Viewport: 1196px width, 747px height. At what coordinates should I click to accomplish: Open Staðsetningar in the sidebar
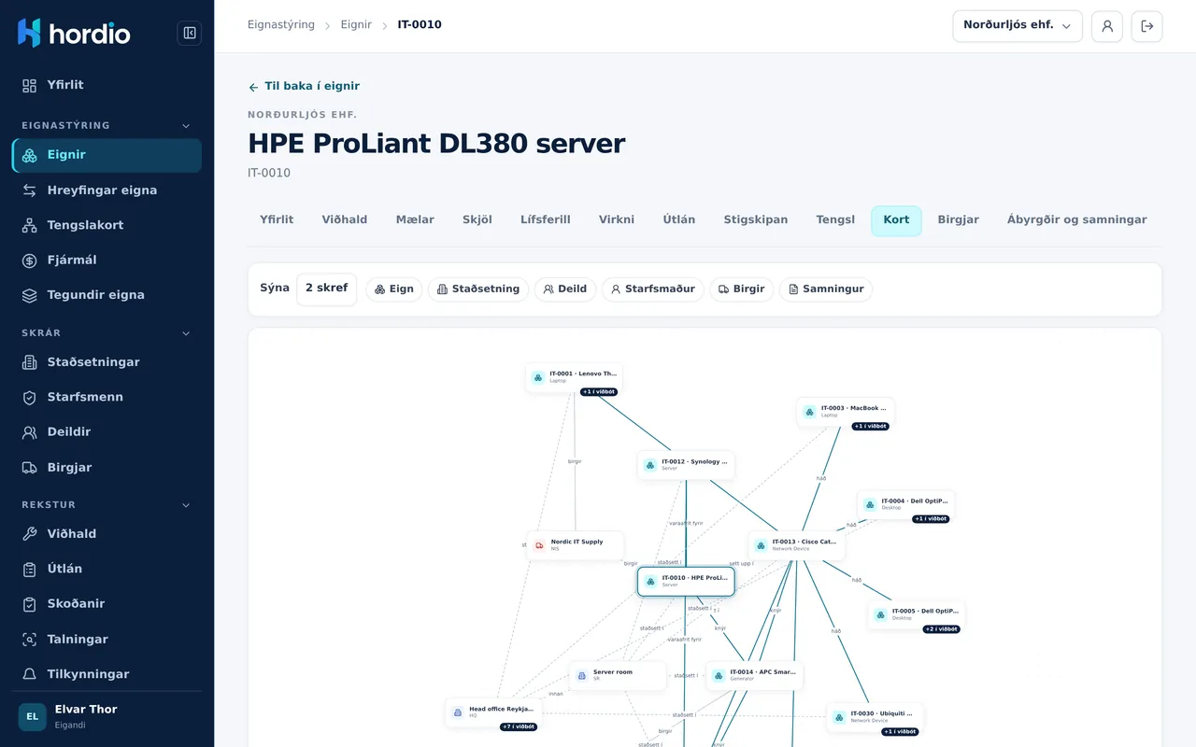107,362
